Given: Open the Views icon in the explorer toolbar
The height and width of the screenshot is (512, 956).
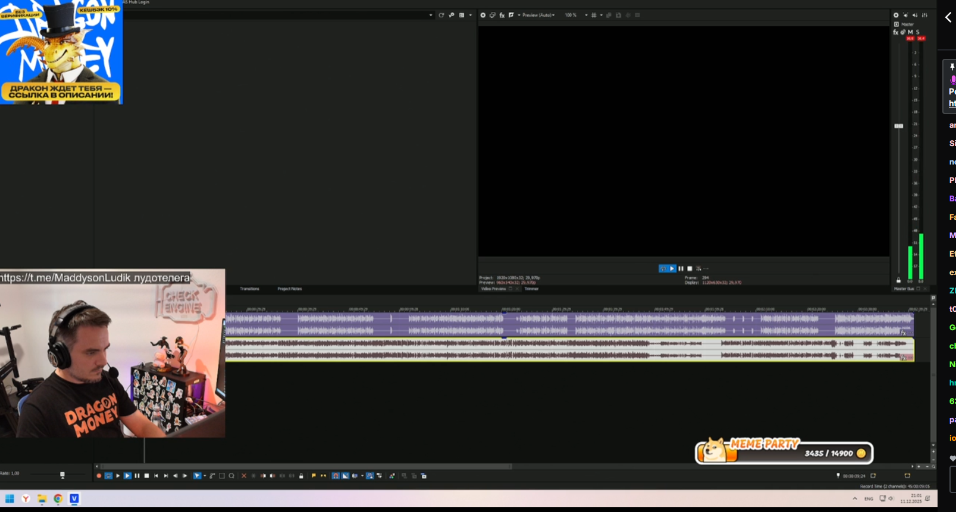Looking at the screenshot, I should [x=462, y=15].
